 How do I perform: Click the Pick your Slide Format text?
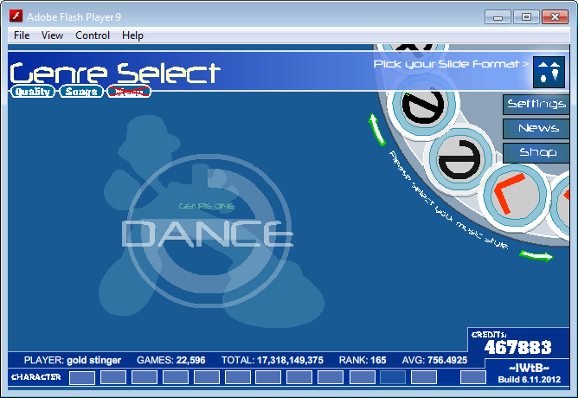click(451, 64)
